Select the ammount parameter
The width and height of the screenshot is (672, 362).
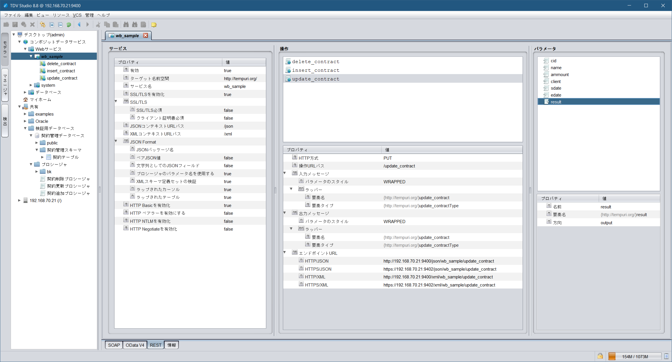click(x=560, y=75)
